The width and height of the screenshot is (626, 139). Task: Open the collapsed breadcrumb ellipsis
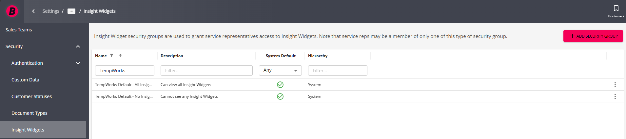(x=71, y=11)
